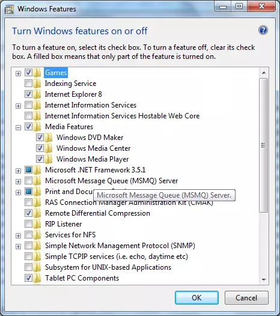The image size is (280, 316).
Task: Enable the Indexing Service checkbox
Action: (28, 84)
